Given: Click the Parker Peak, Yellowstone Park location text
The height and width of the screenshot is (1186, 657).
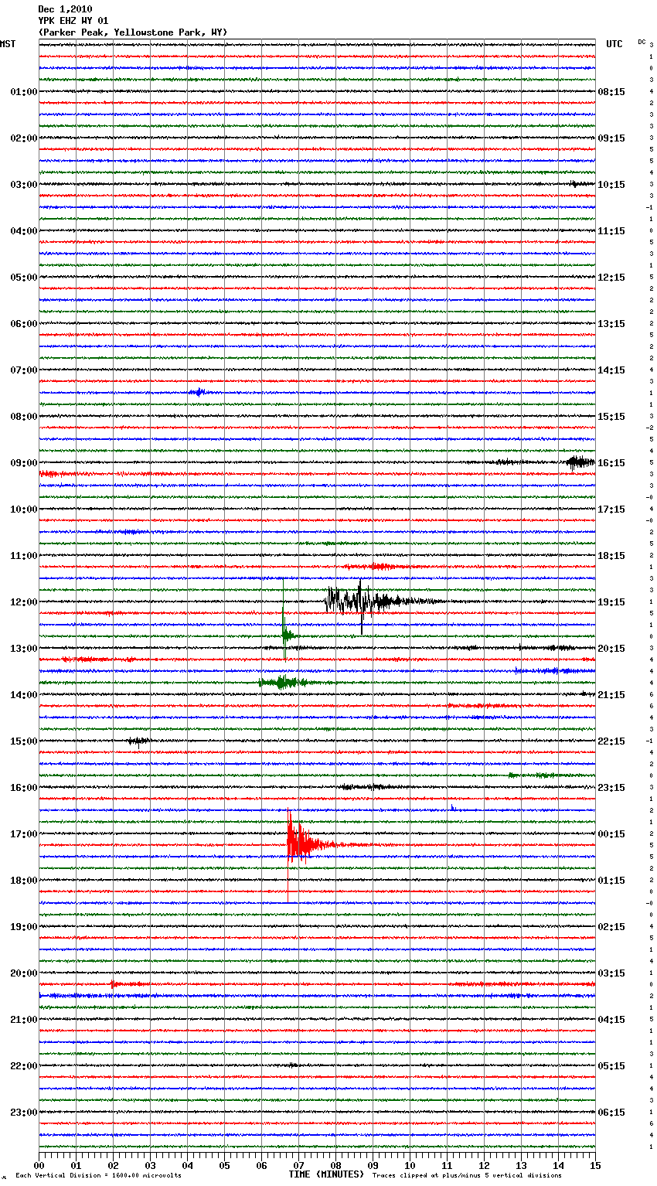Looking at the screenshot, I should click(132, 32).
